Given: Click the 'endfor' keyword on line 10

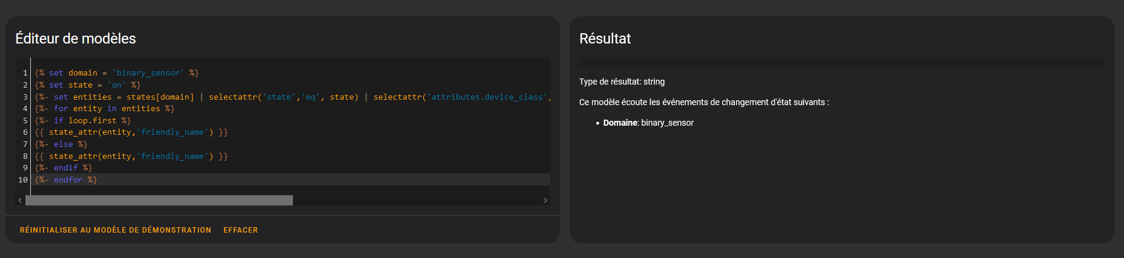Looking at the screenshot, I should click(68, 180).
